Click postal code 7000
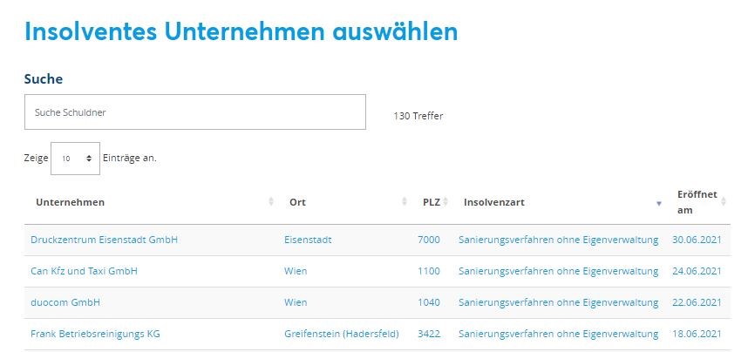The height and width of the screenshot is (352, 748). pos(429,240)
